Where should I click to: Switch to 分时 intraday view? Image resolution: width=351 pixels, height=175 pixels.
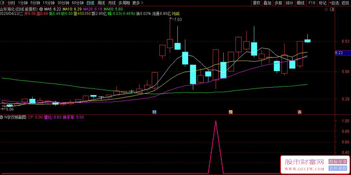pyautogui.click(x=11, y=3)
